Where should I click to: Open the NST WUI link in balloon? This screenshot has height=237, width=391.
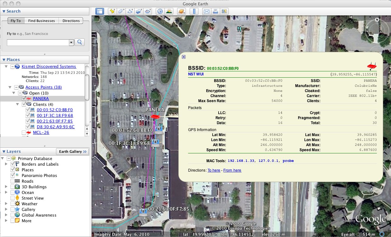(x=196, y=74)
